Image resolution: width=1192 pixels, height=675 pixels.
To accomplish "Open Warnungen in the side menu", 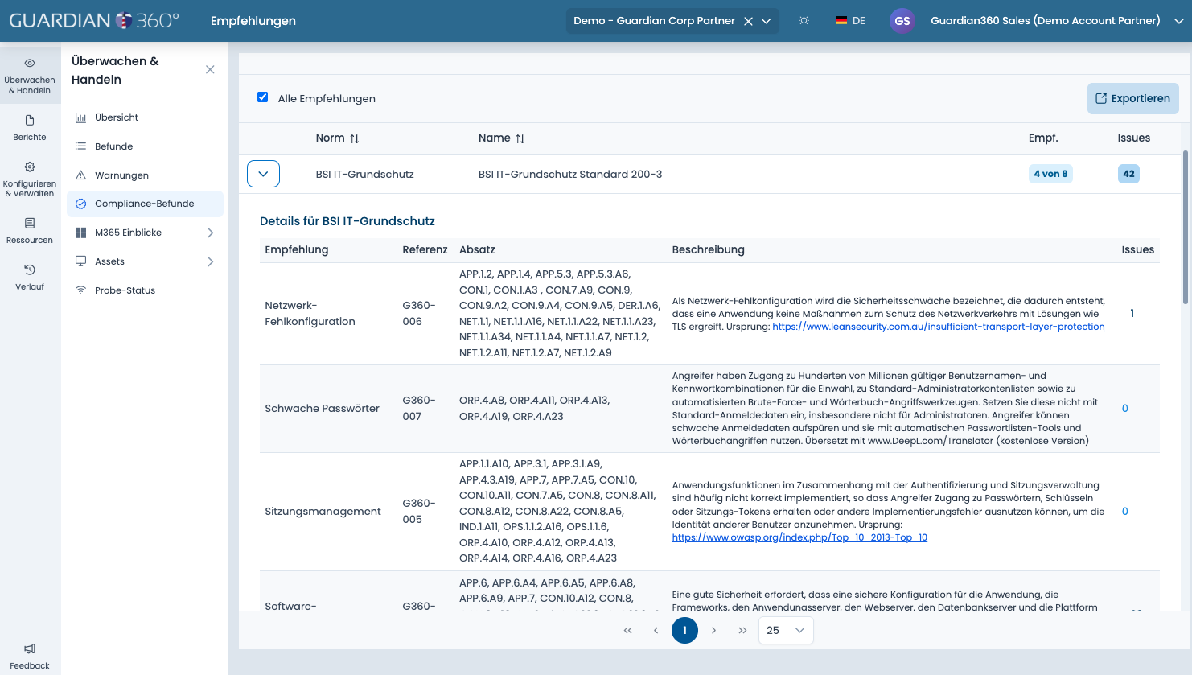I will [145, 175].
